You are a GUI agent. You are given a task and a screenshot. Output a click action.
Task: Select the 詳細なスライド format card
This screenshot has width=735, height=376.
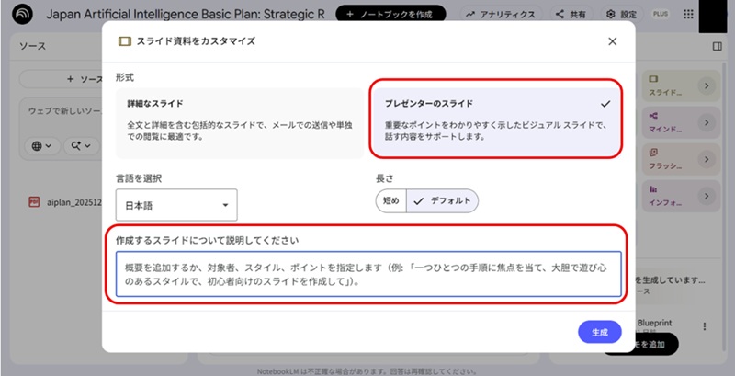[240, 123]
